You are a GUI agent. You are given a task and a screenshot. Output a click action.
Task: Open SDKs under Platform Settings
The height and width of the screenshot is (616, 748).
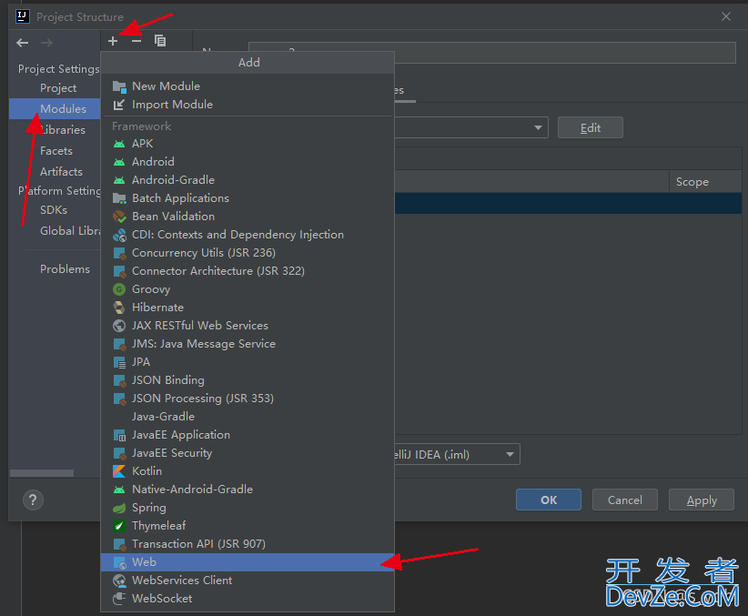click(x=55, y=210)
